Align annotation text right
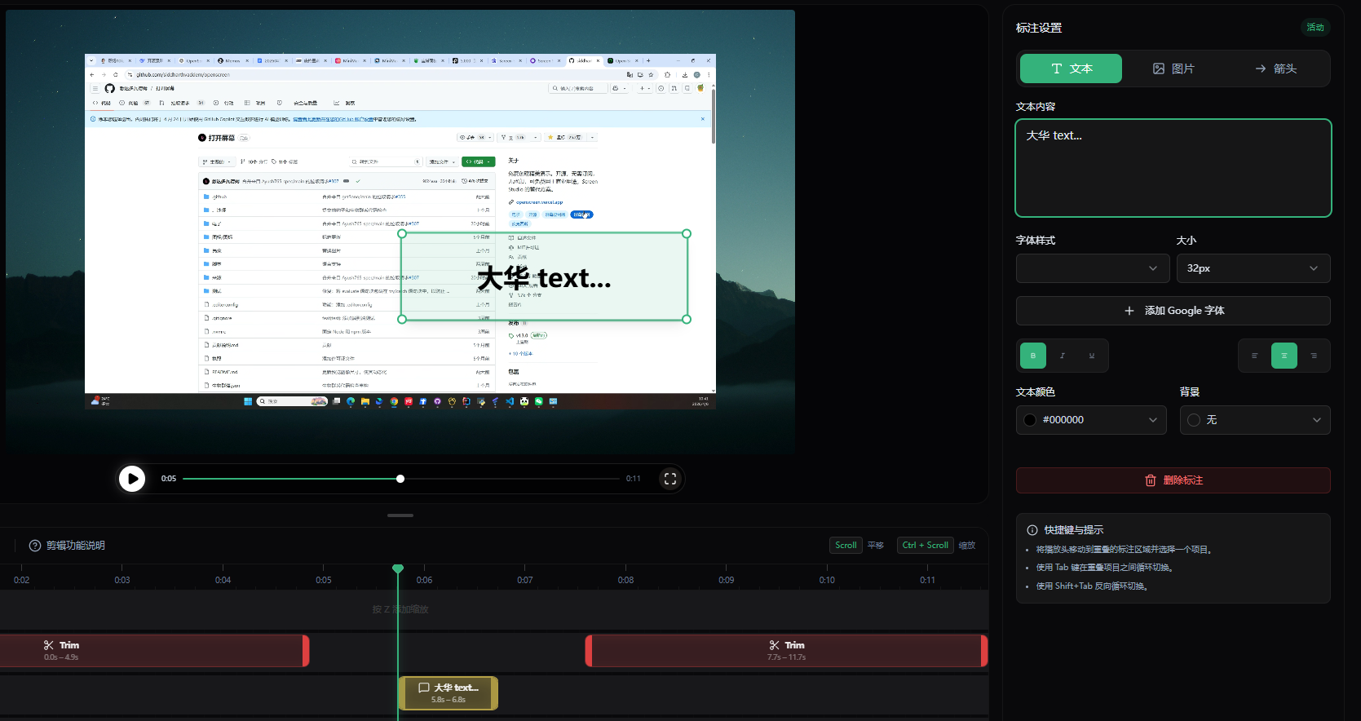The height and width of the screenshot is (721, 1361). click(x=1313, y=356)
